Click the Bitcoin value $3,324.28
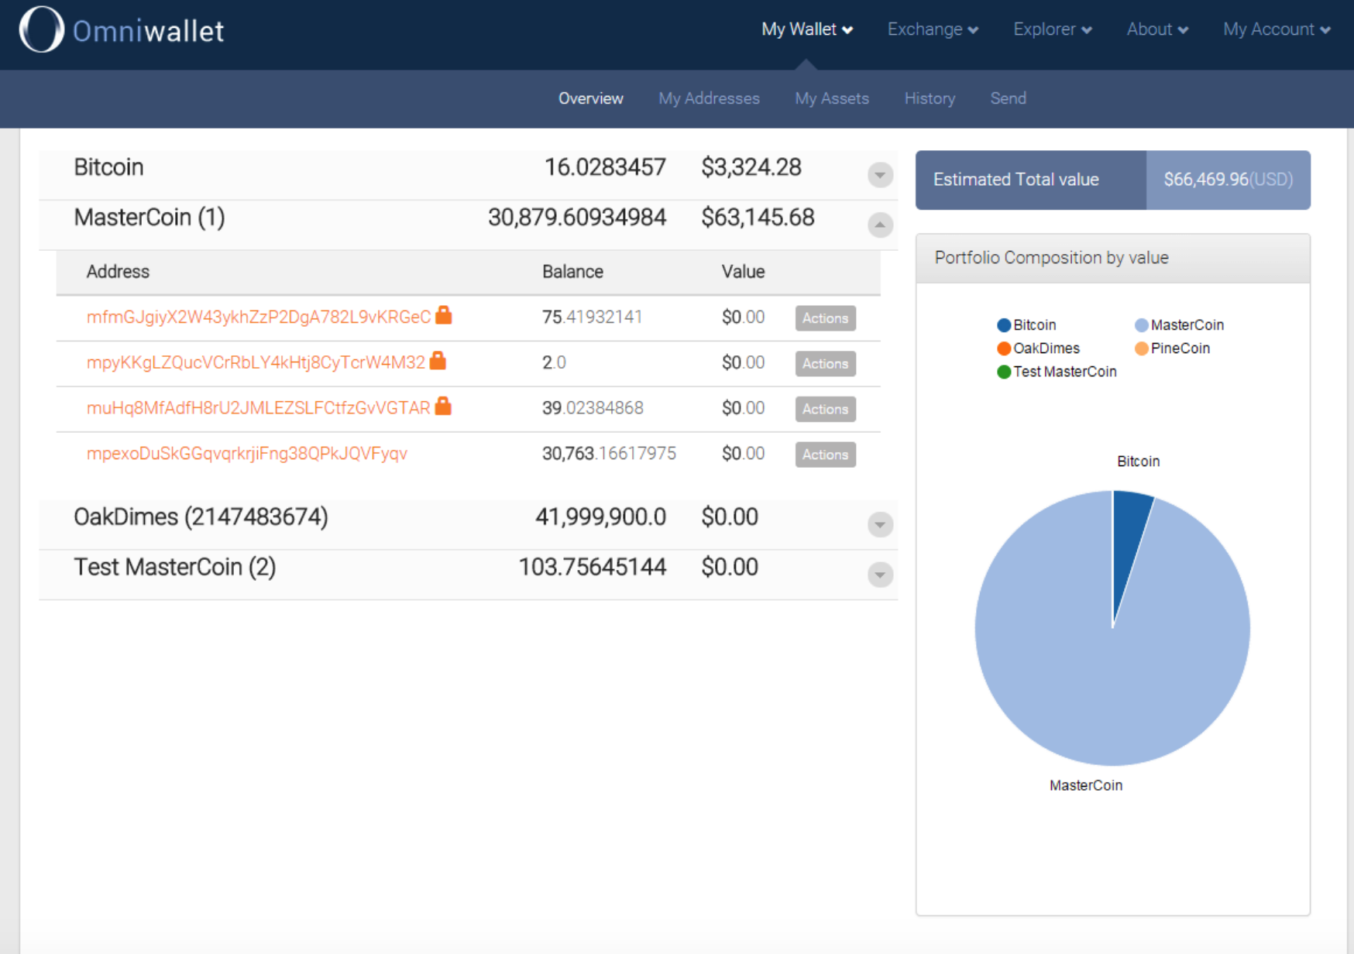 pyautogui.click(x=751, y=167)
